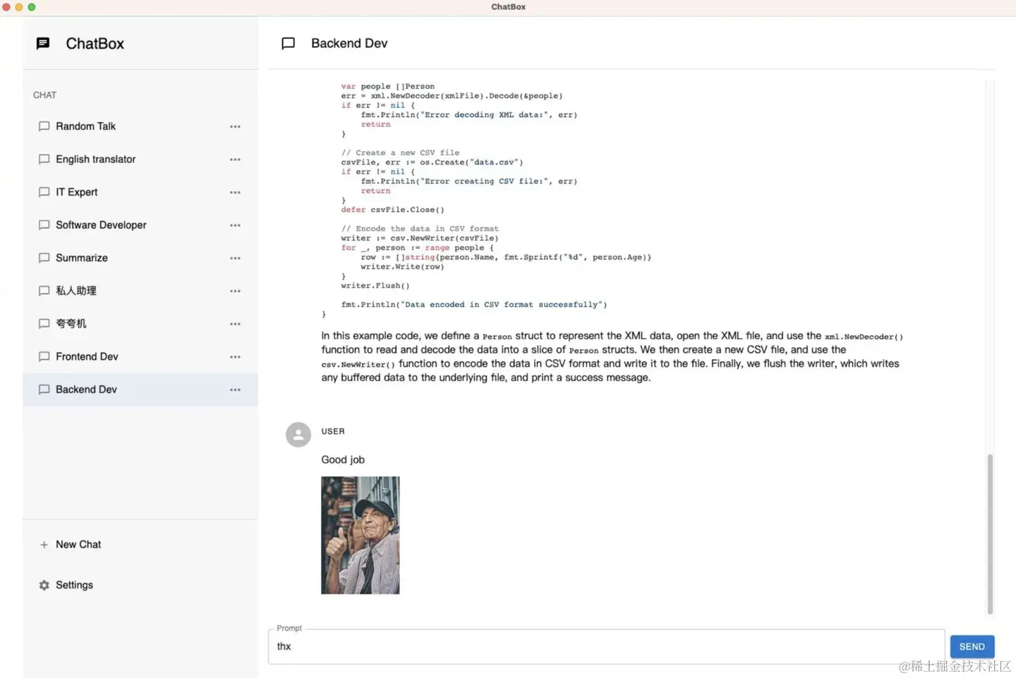Open more options for English translator
This screenshot has width=1016, height=678.
click(235, 159)
